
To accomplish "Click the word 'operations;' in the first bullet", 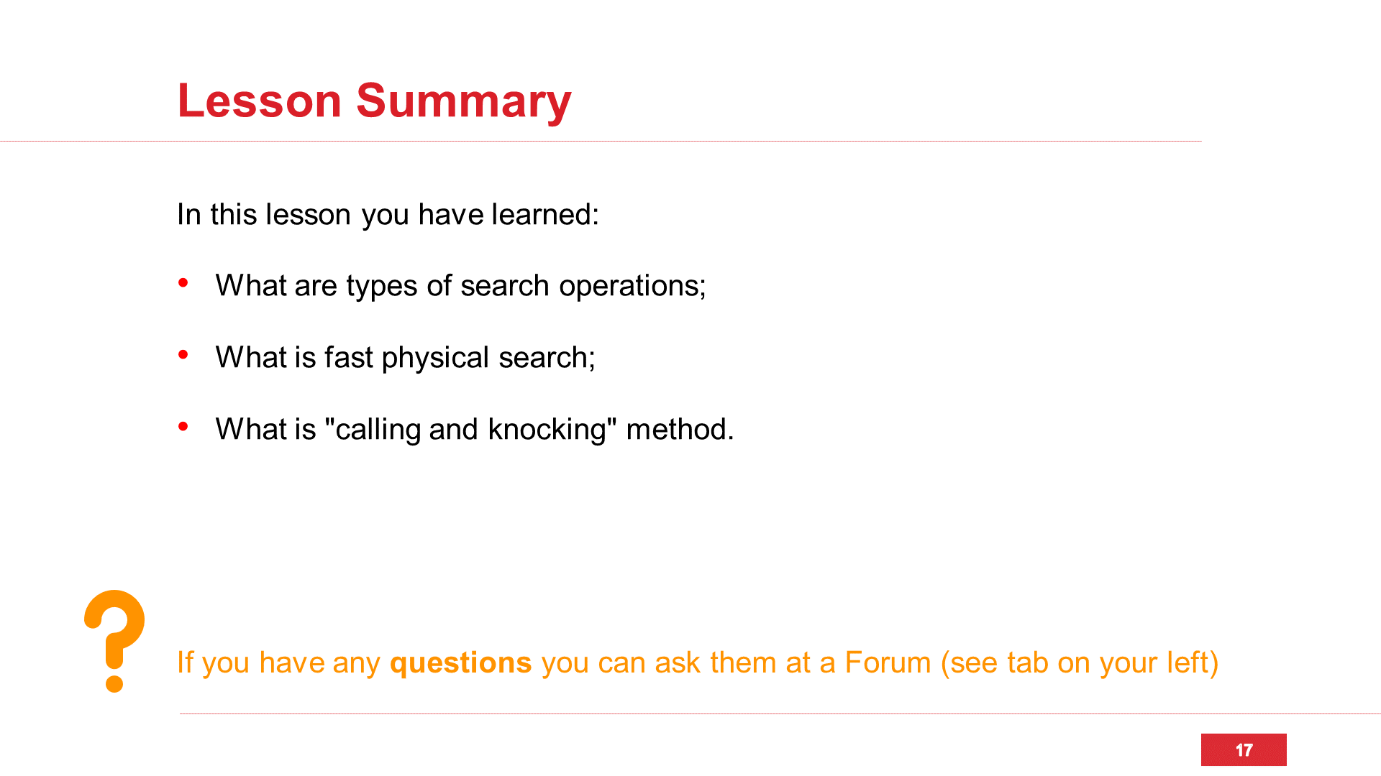I will (x=632, y=285).
